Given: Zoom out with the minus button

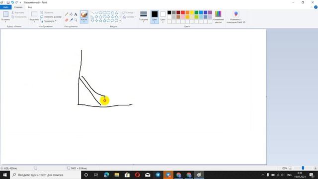Looking at the screenshot, I should (x=290, y=168).
